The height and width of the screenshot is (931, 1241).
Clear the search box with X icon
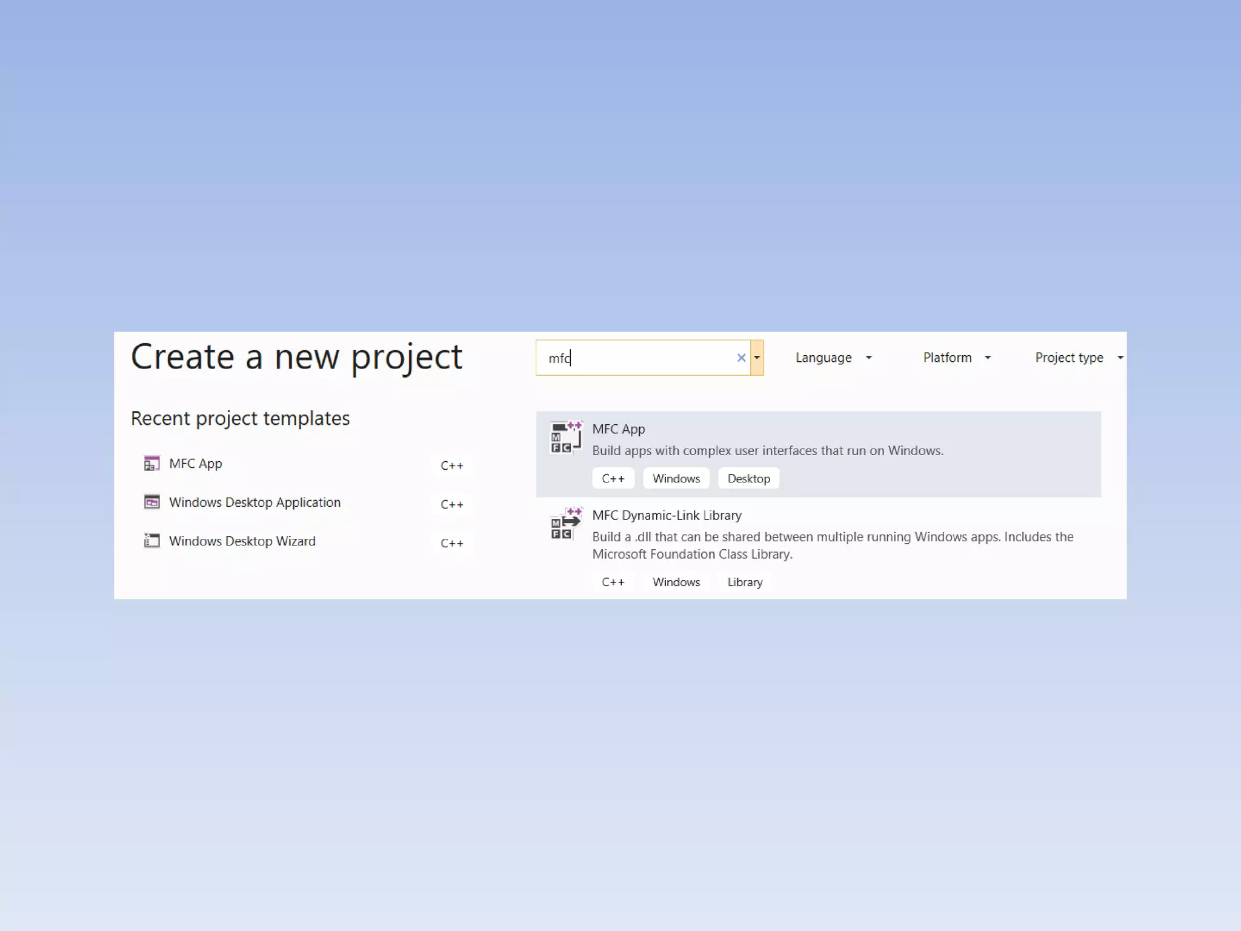740,358
